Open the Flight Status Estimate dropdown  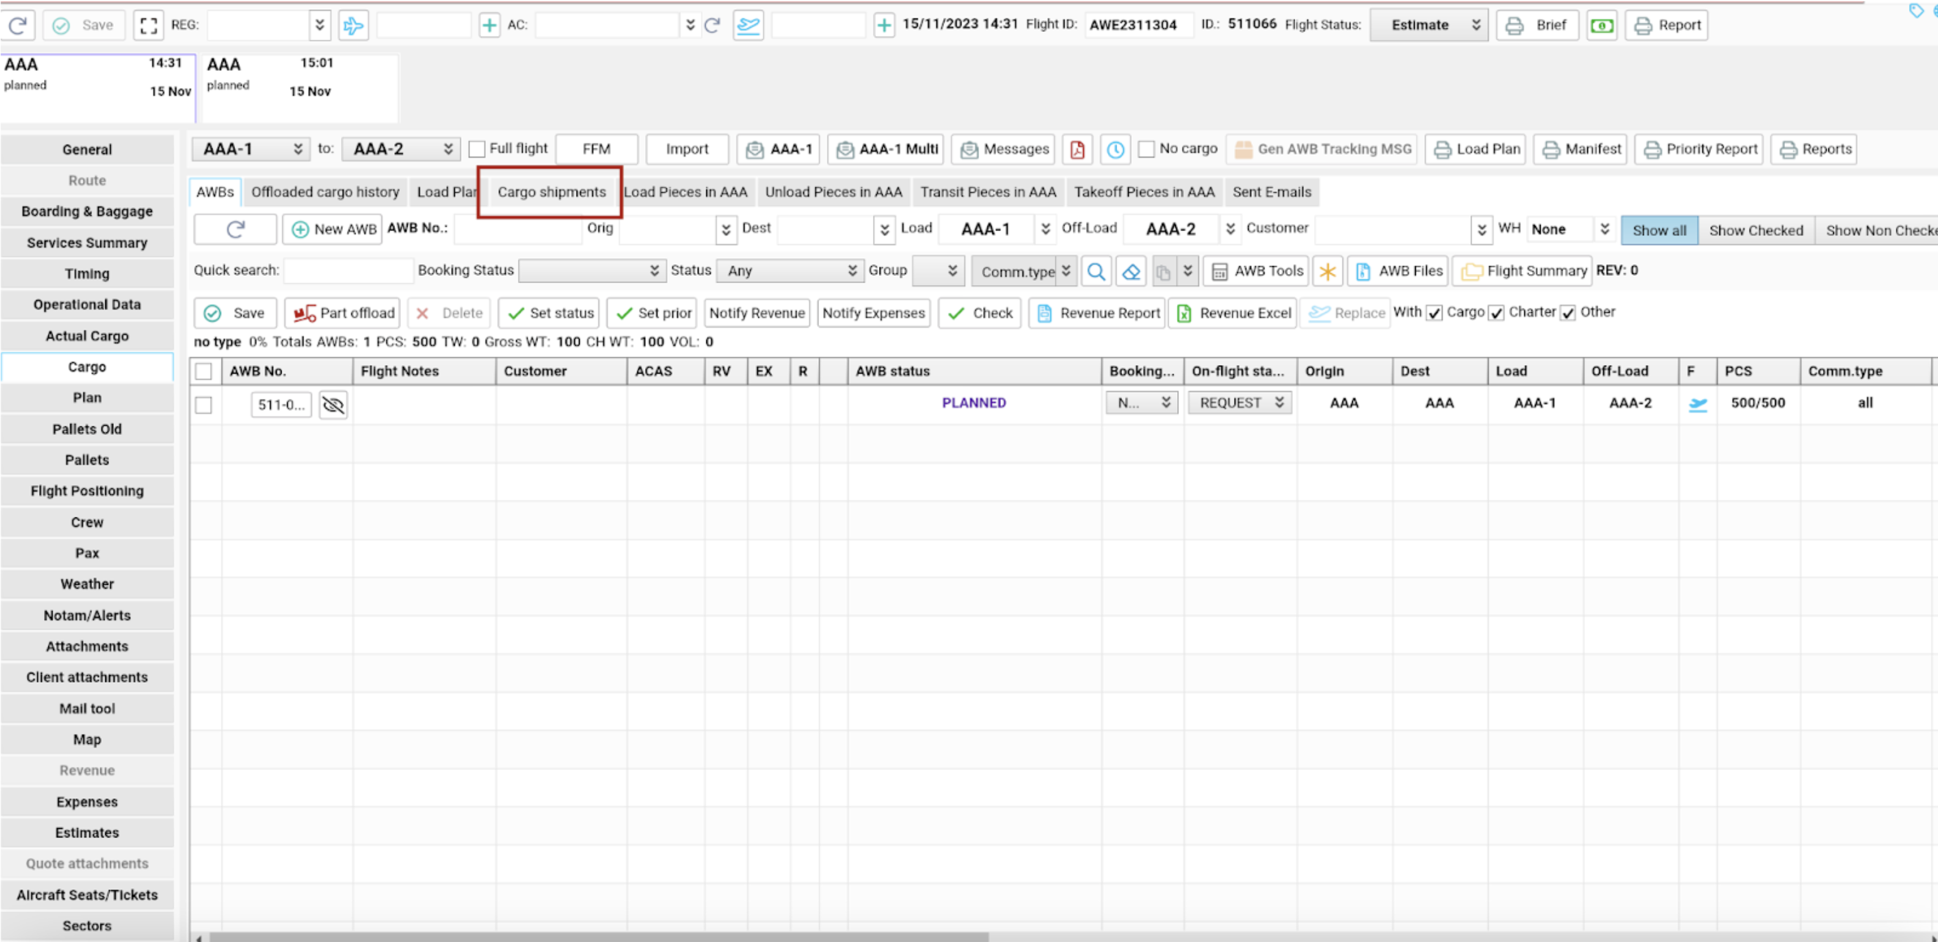(1428, 25)
